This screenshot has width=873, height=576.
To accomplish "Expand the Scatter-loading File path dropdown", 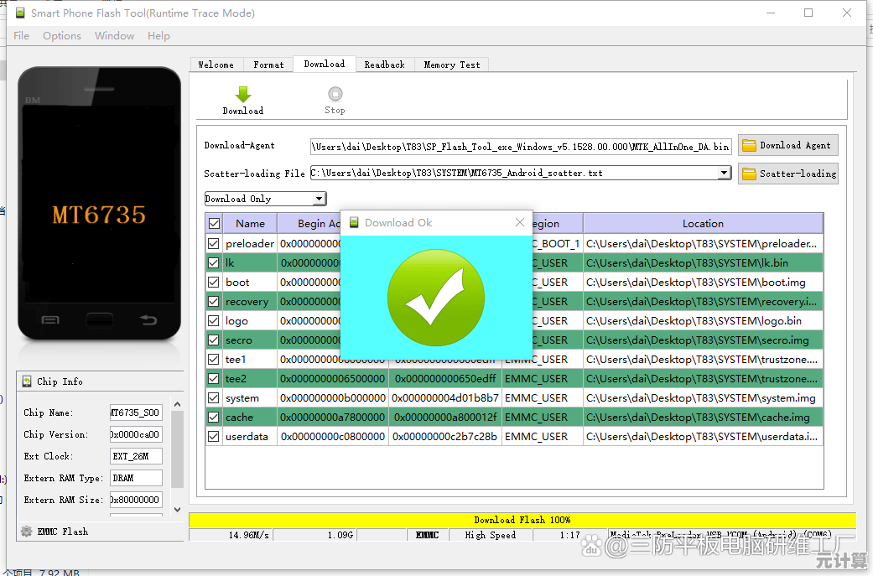I will 725,173.
